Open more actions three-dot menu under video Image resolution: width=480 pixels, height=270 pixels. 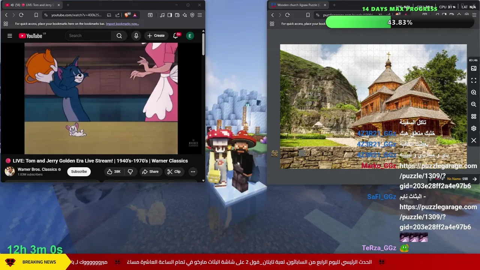click(x=193, y=172)
